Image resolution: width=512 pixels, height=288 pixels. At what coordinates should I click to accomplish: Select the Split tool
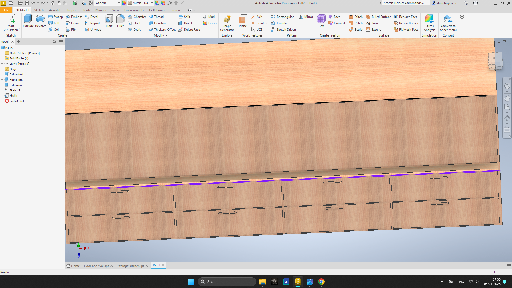click(x=184, y=17)
